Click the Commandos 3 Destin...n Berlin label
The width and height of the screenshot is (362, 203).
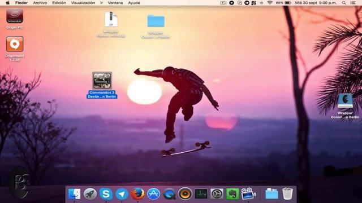(102, 94)
